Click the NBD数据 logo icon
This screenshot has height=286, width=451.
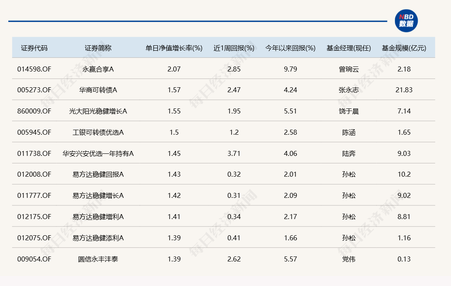click(x=406, y=21)
